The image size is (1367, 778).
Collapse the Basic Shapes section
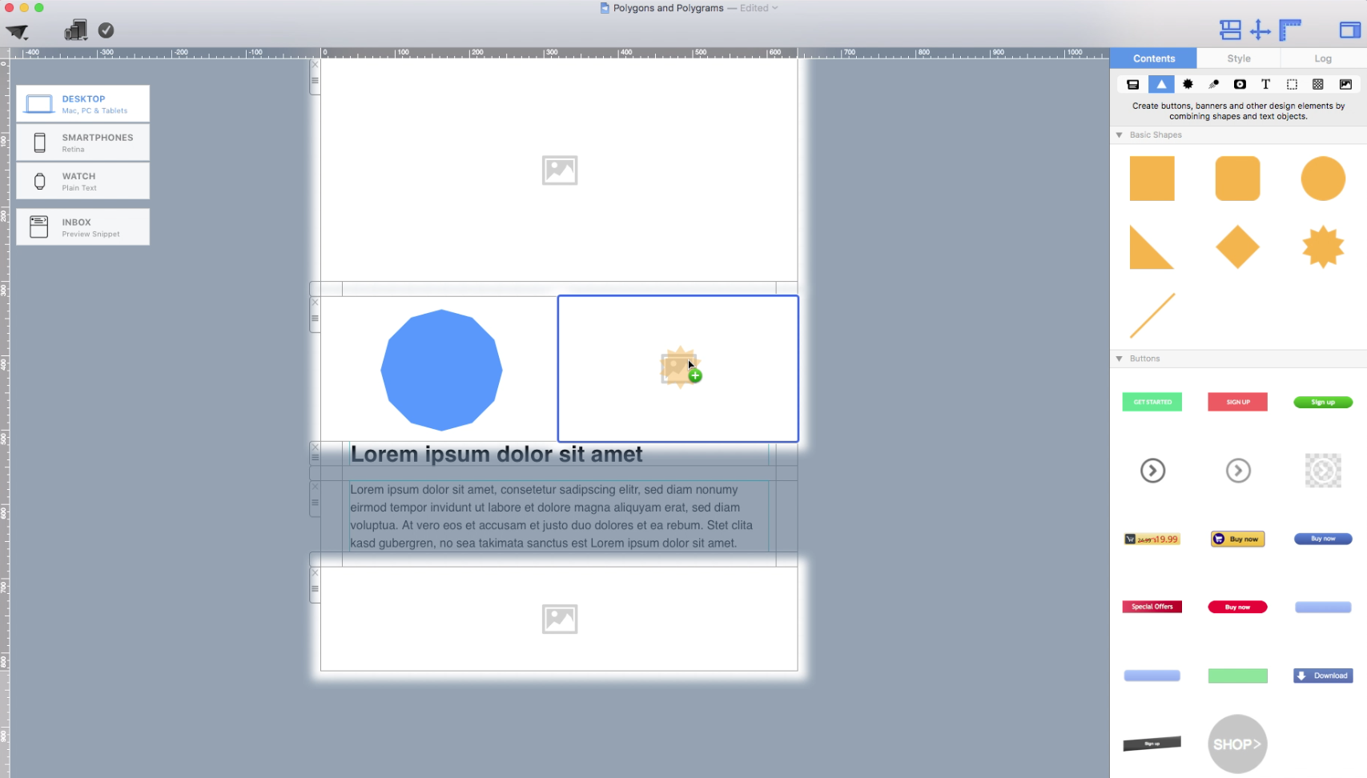[x=1120, y=134]
